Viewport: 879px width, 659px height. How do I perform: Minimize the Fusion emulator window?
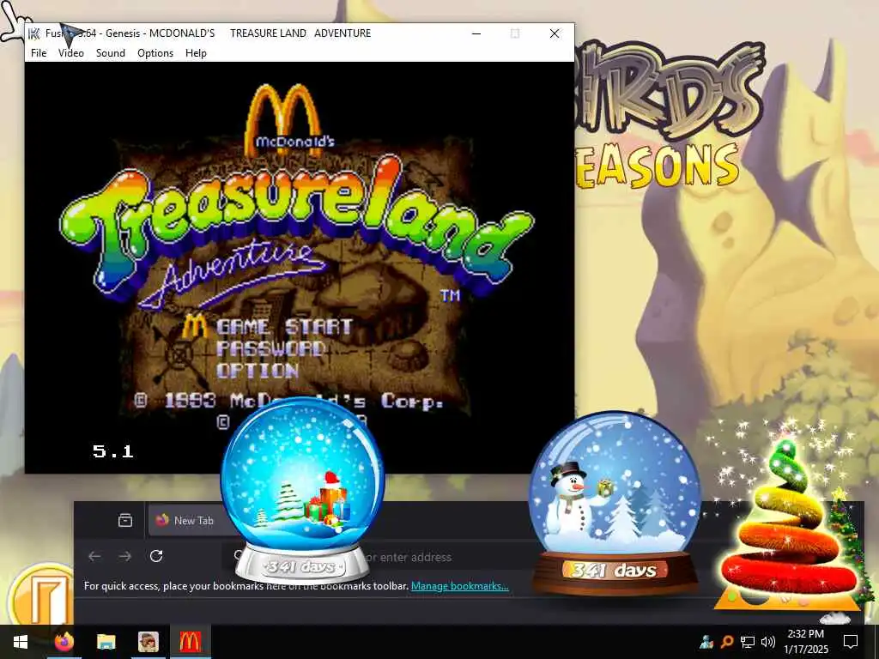click(476, 33)
